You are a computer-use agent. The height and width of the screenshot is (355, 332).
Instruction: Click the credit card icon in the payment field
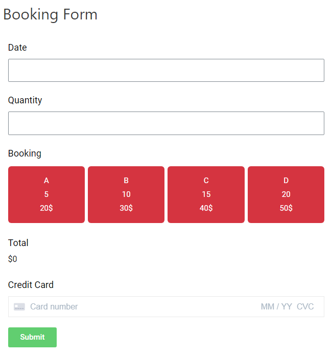(19, 307)
